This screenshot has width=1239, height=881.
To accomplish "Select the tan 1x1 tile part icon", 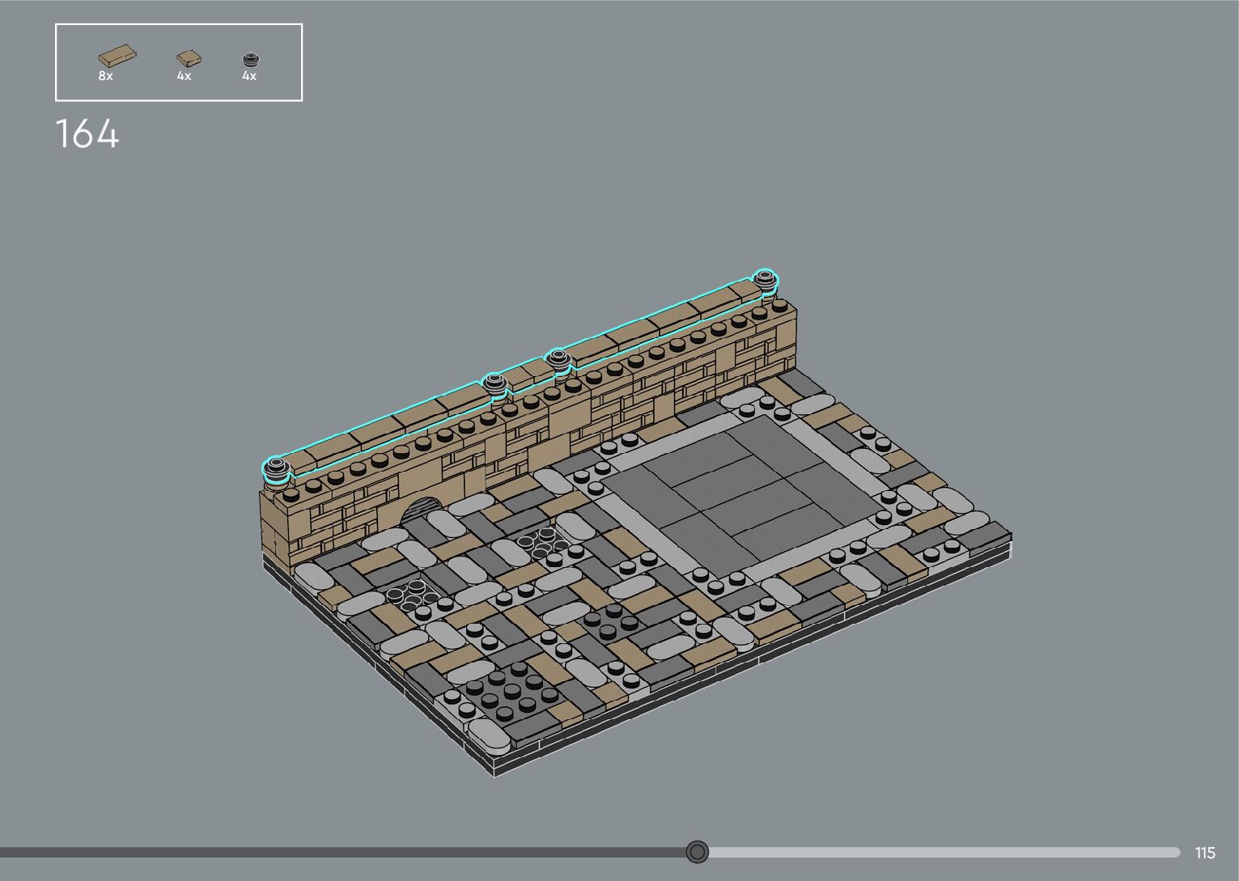I will tap(189, 57).
